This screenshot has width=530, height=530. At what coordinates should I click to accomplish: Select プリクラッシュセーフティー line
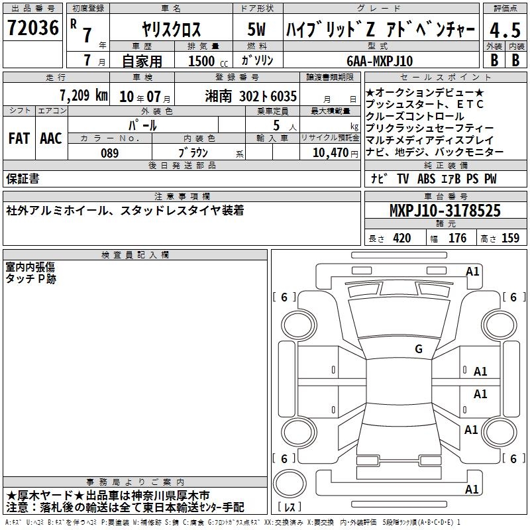tap(429, 128)
